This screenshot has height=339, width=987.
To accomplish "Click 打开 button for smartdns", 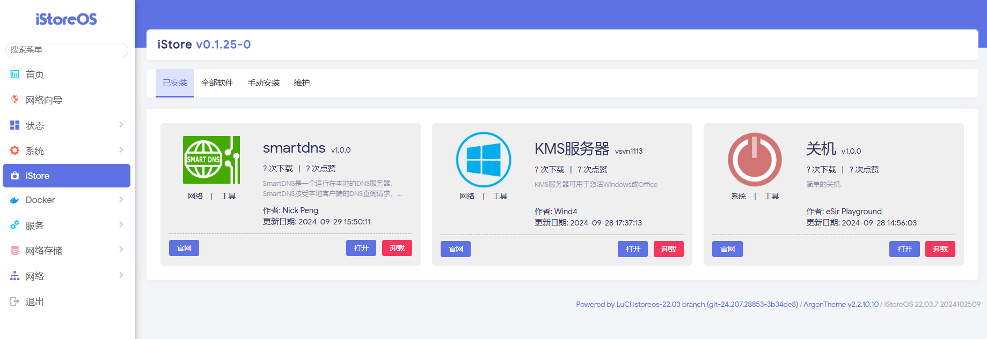I will pyautogui.click(x=361, y=248).
